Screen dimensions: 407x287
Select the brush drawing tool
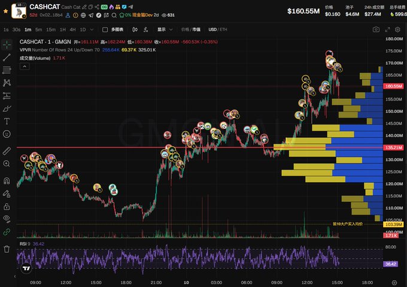7,108
